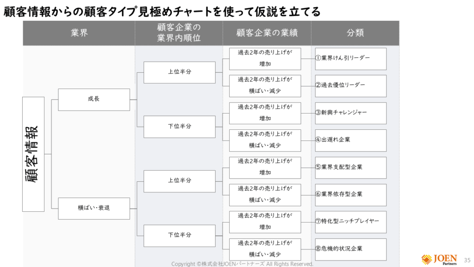Select the ⑥業界依存型企業 box

point(350,194)
